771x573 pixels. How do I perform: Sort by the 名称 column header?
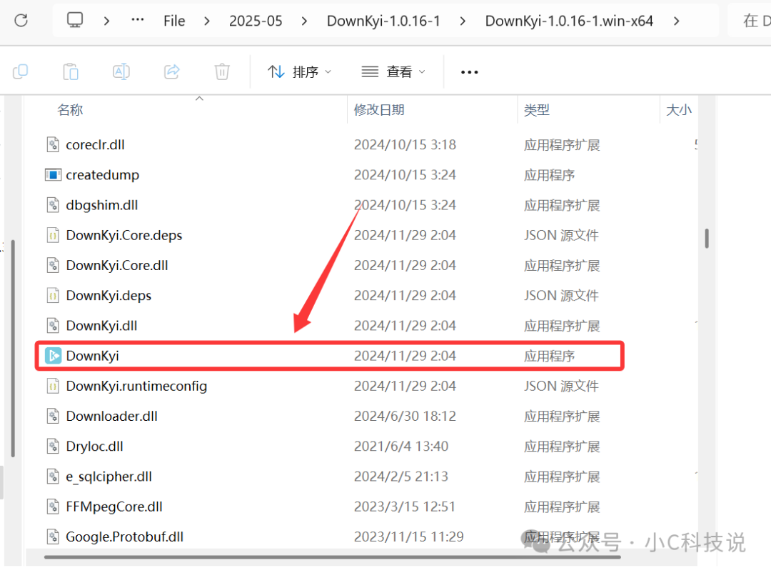click(x=70, y=109)
